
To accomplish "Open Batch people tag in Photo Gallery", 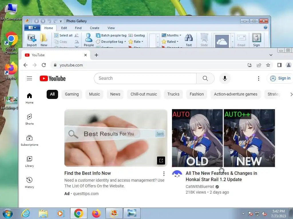I will [x=111, y=35].
